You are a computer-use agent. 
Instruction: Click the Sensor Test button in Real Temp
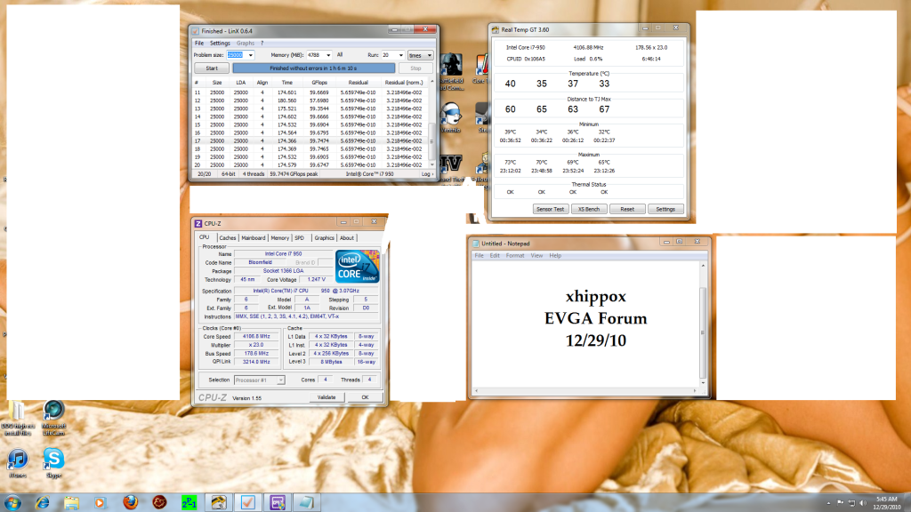click(x=549, y=209)
